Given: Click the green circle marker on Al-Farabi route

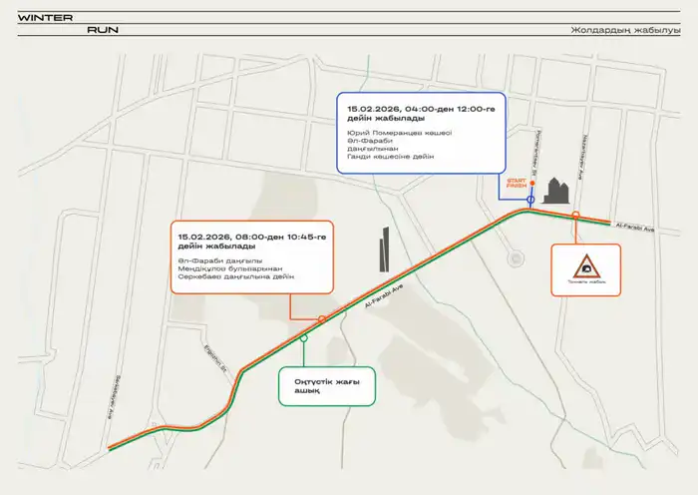Looking at the screenshot, I should pyautogui.click(x=303, y=338).
